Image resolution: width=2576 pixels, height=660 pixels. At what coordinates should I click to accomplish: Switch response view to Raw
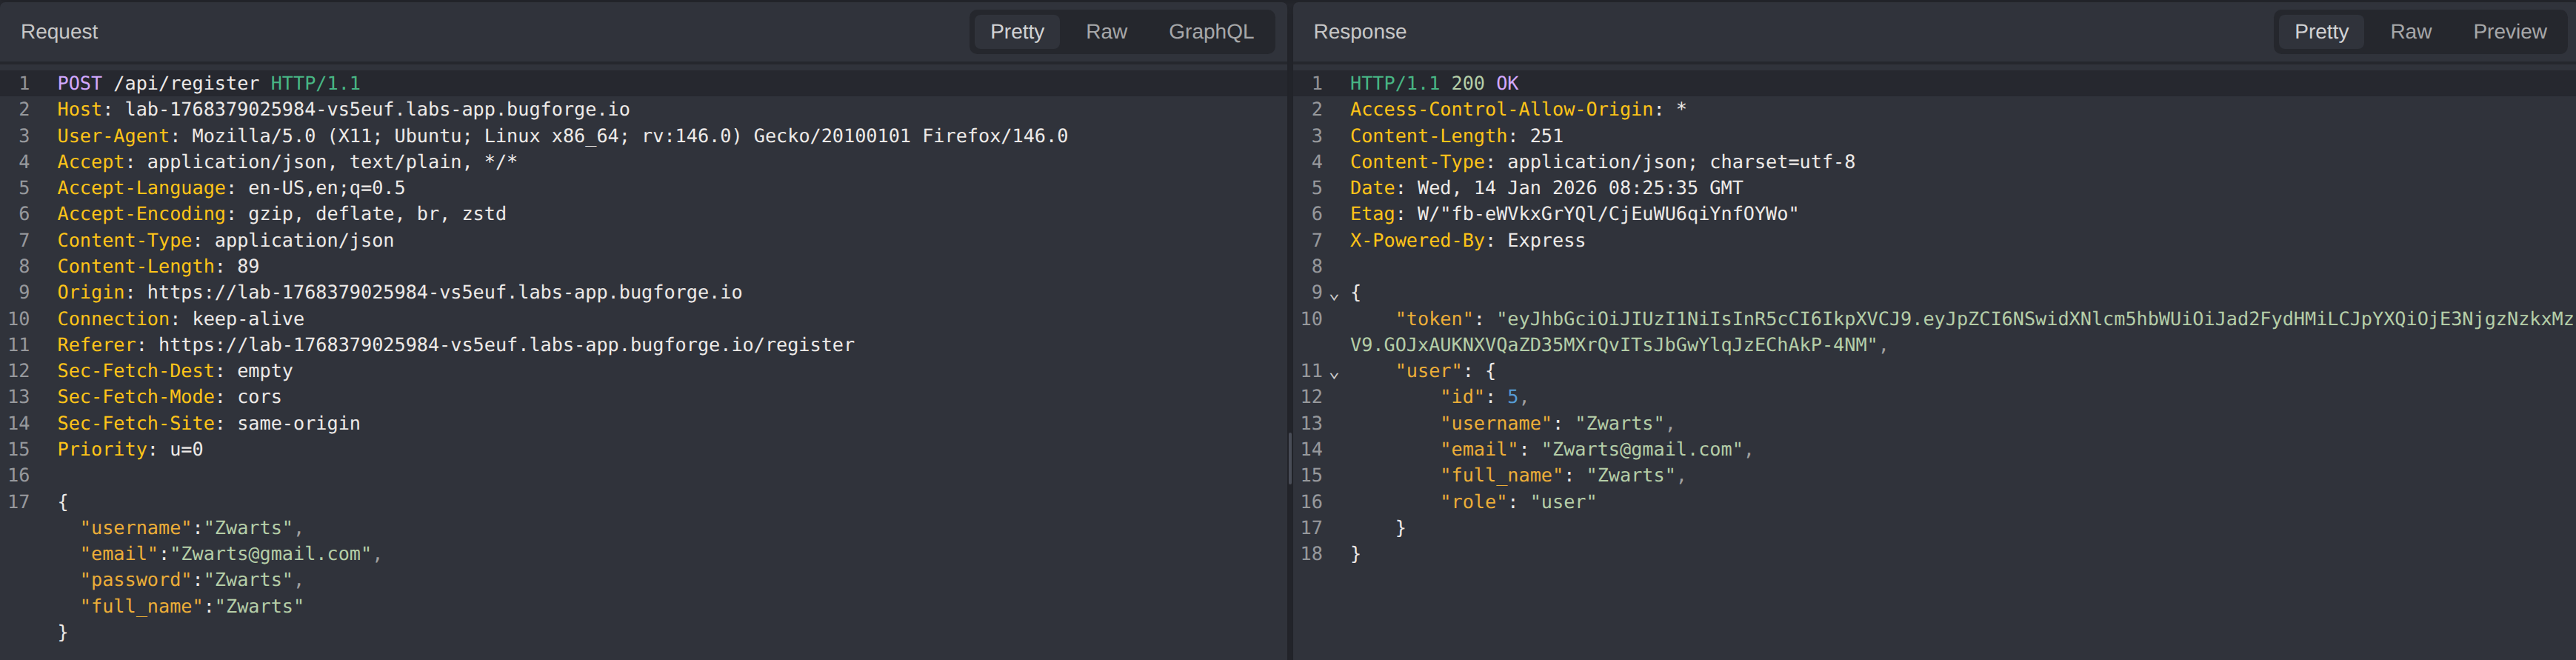[x=2409, y=32]
